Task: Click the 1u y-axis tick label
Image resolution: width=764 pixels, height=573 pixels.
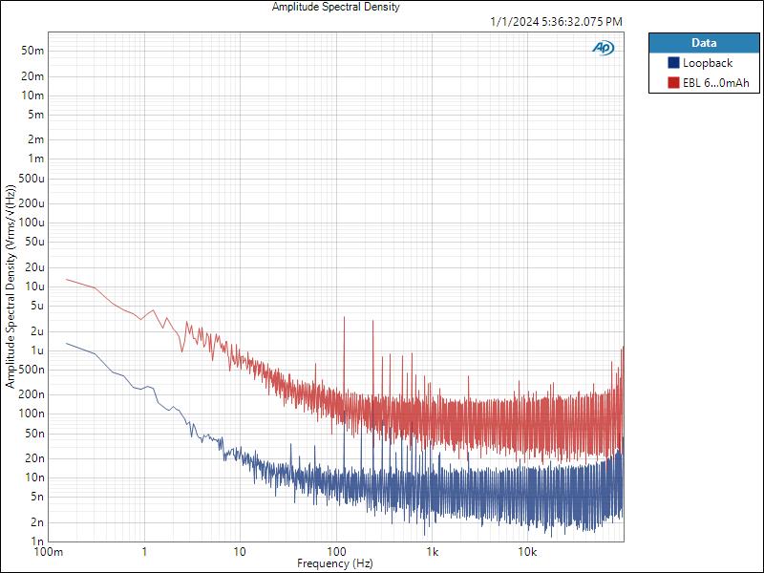Action: [x=37, y=350]
